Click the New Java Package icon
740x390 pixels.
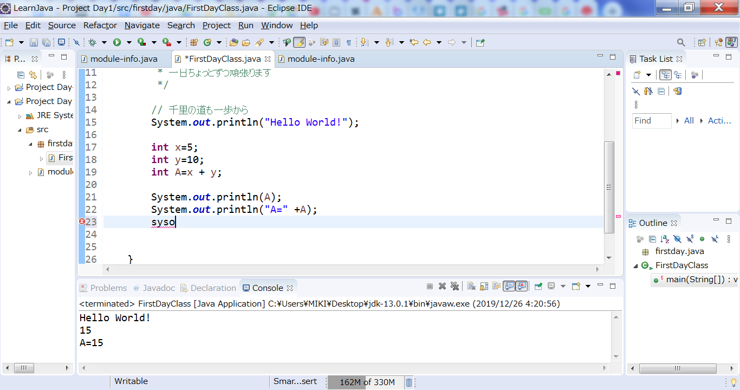(x=194, y=42)
